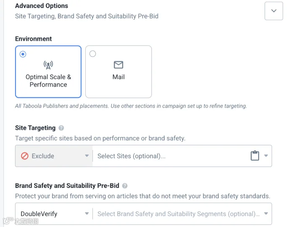Viewport: 291px width, 227px height.
Task: Select Optimal Scale & Performance radio button
Action: (23, 54)
